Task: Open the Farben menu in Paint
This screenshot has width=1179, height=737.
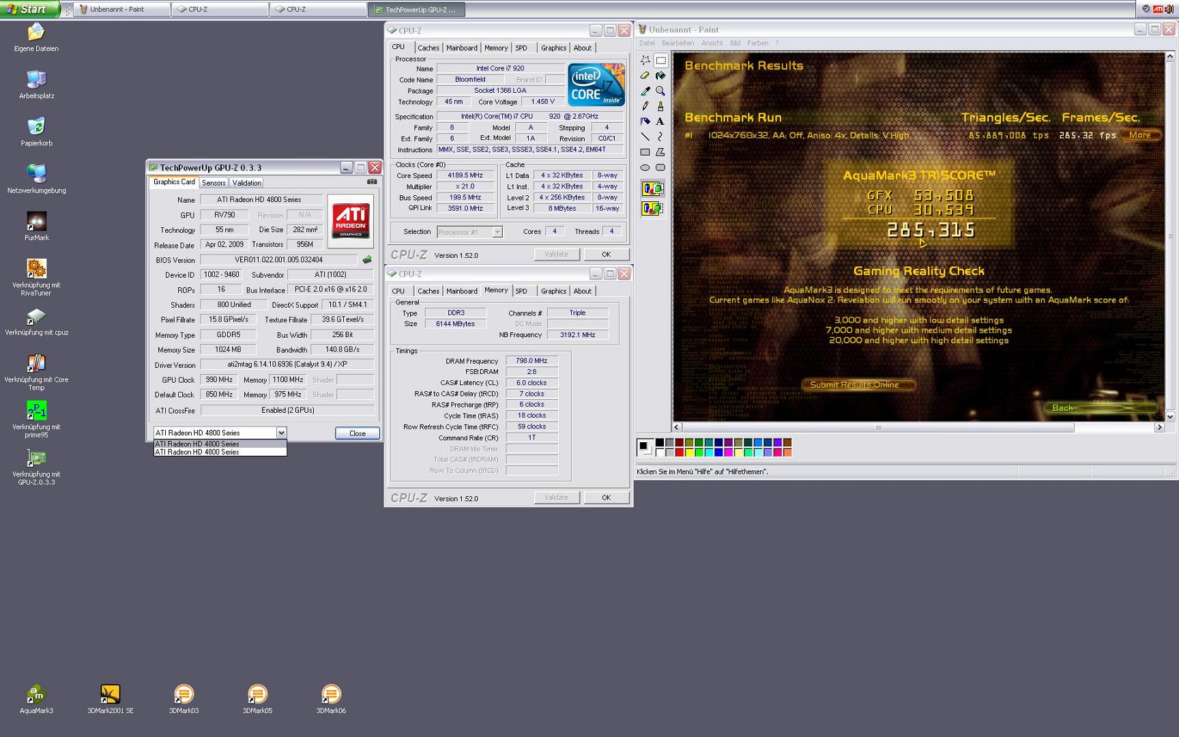Action: [757, 43]
